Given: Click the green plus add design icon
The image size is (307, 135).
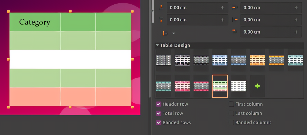Looking at the screenshot, I should click(257, 86).
